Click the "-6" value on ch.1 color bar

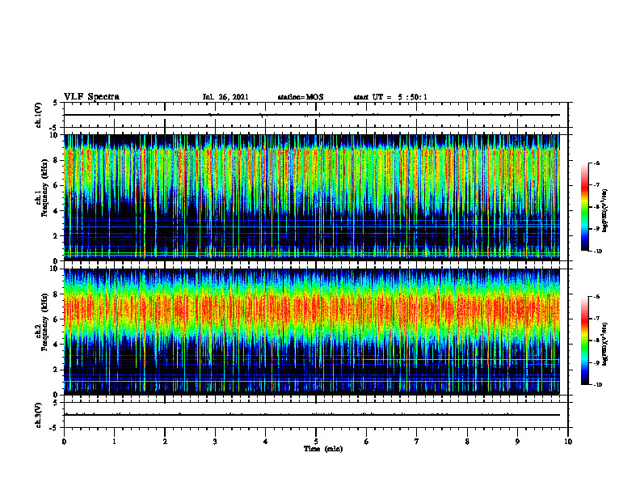596,163
